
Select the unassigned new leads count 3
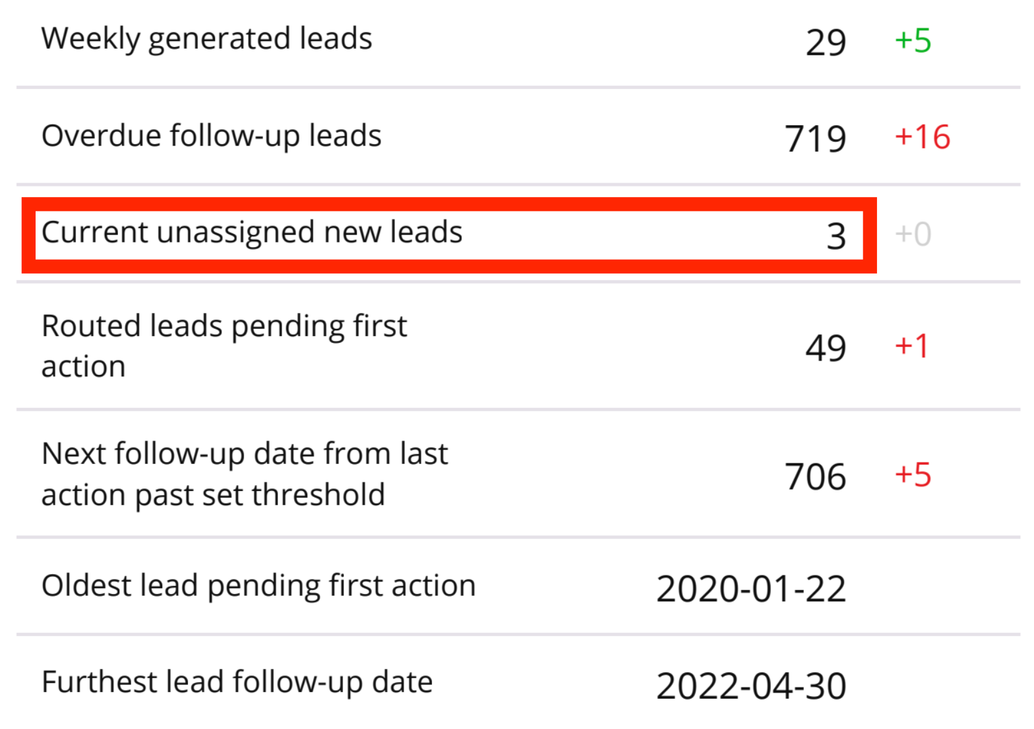[x=836, y=236]
